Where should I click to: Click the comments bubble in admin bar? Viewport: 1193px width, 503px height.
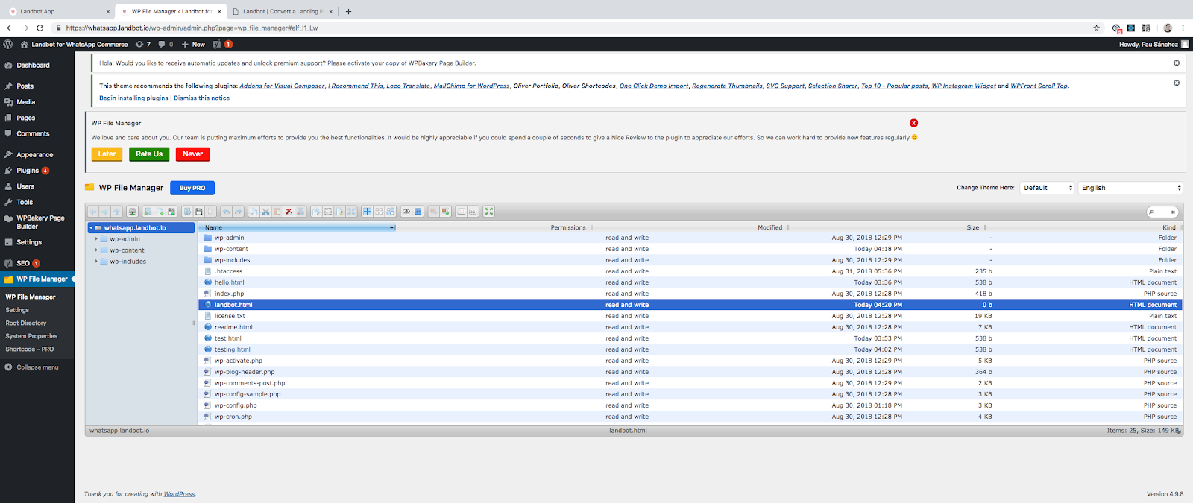pyautogui.click(x=166, y=44)
